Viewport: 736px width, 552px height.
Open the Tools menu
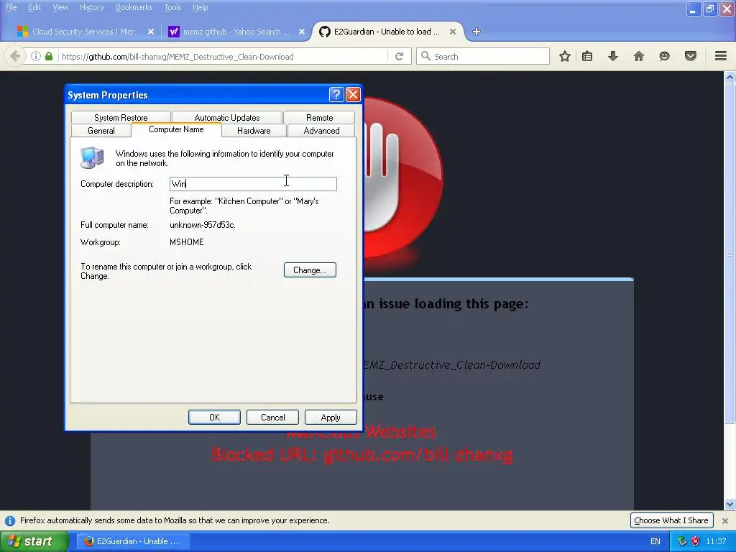pos(172,7)
